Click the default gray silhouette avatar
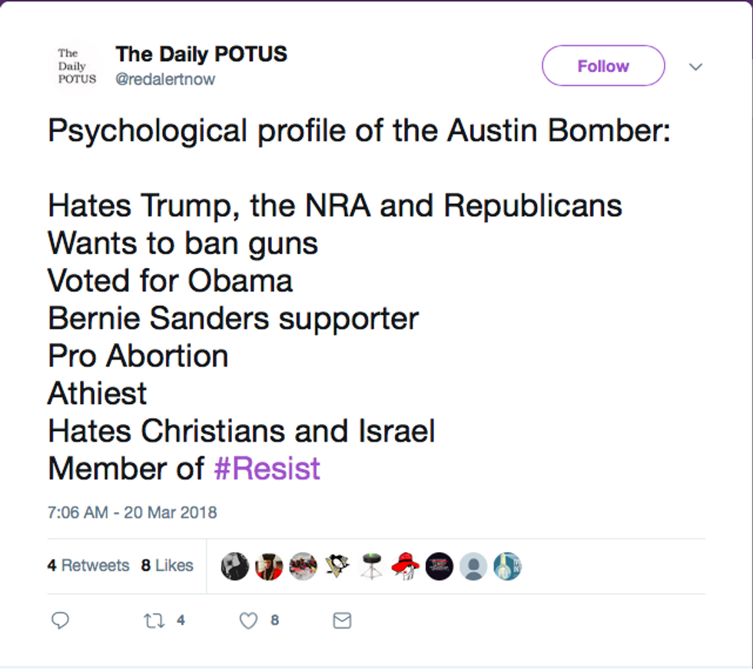753x669 pixels. click(473, 566)
